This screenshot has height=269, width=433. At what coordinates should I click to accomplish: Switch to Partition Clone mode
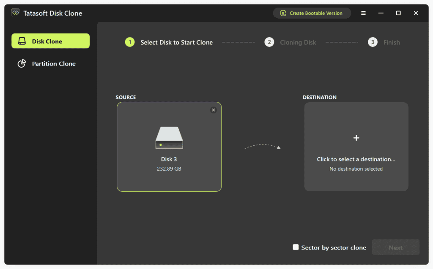tap(50, 63)
